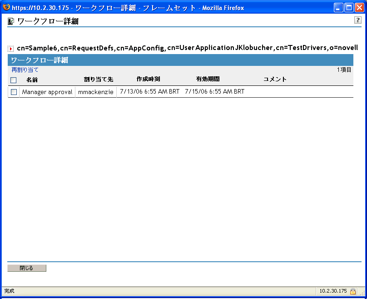Click the 1項目 item count text

[344, 70]
